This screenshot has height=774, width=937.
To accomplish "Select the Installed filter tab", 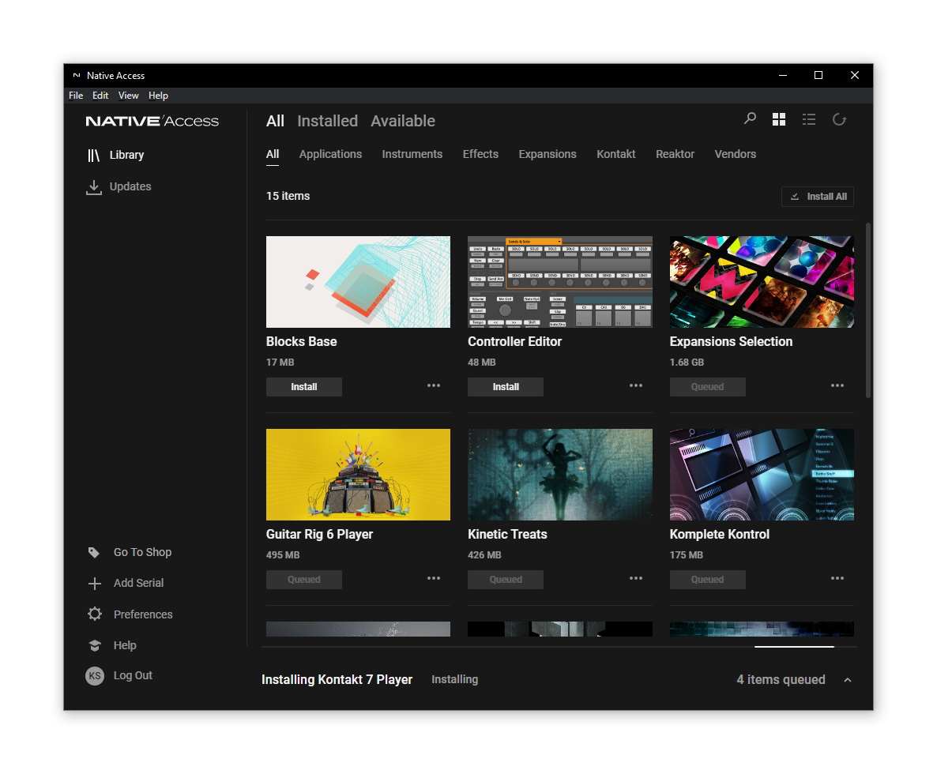I will tap(327, 121).
